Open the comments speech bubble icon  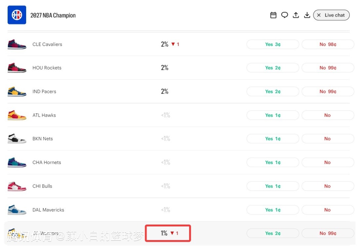coord(285,15)
